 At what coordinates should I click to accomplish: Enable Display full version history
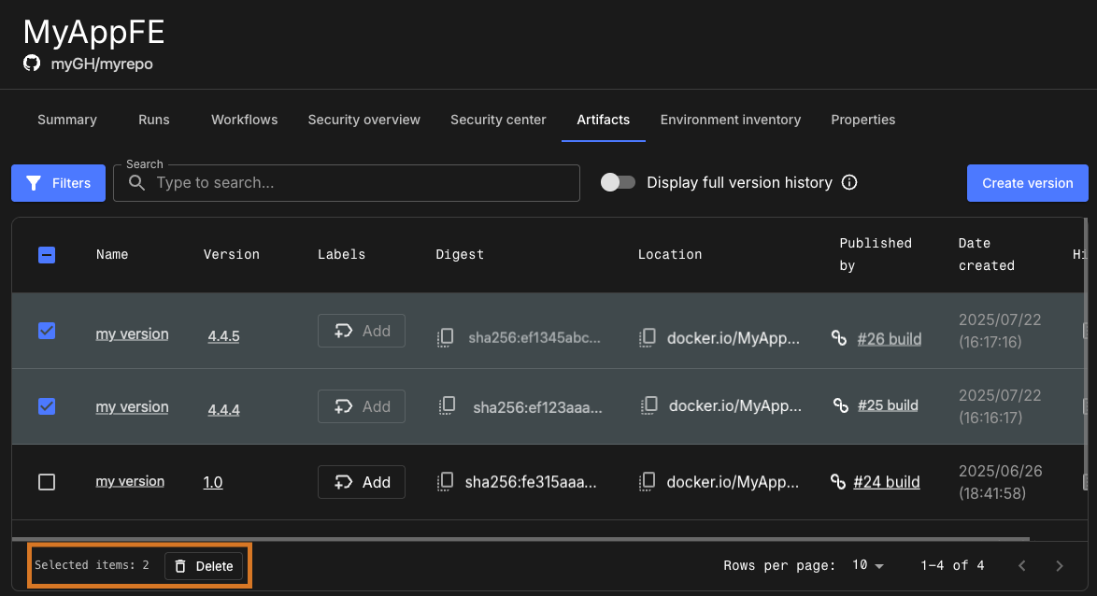tap(618, 182)
